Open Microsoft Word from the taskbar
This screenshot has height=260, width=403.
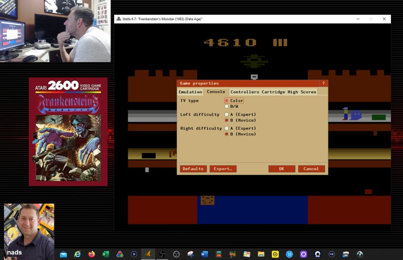(x=204, y=254)
